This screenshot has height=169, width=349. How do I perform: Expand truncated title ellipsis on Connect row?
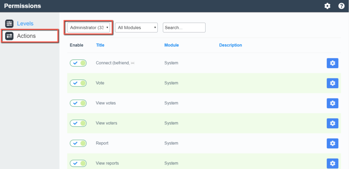tap(133, 63)
